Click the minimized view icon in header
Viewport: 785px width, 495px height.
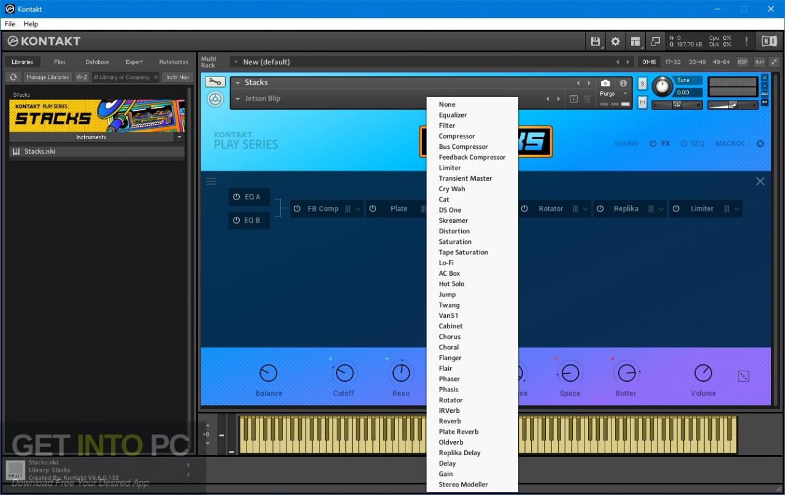pyautogui.click(x=656, y=42)
